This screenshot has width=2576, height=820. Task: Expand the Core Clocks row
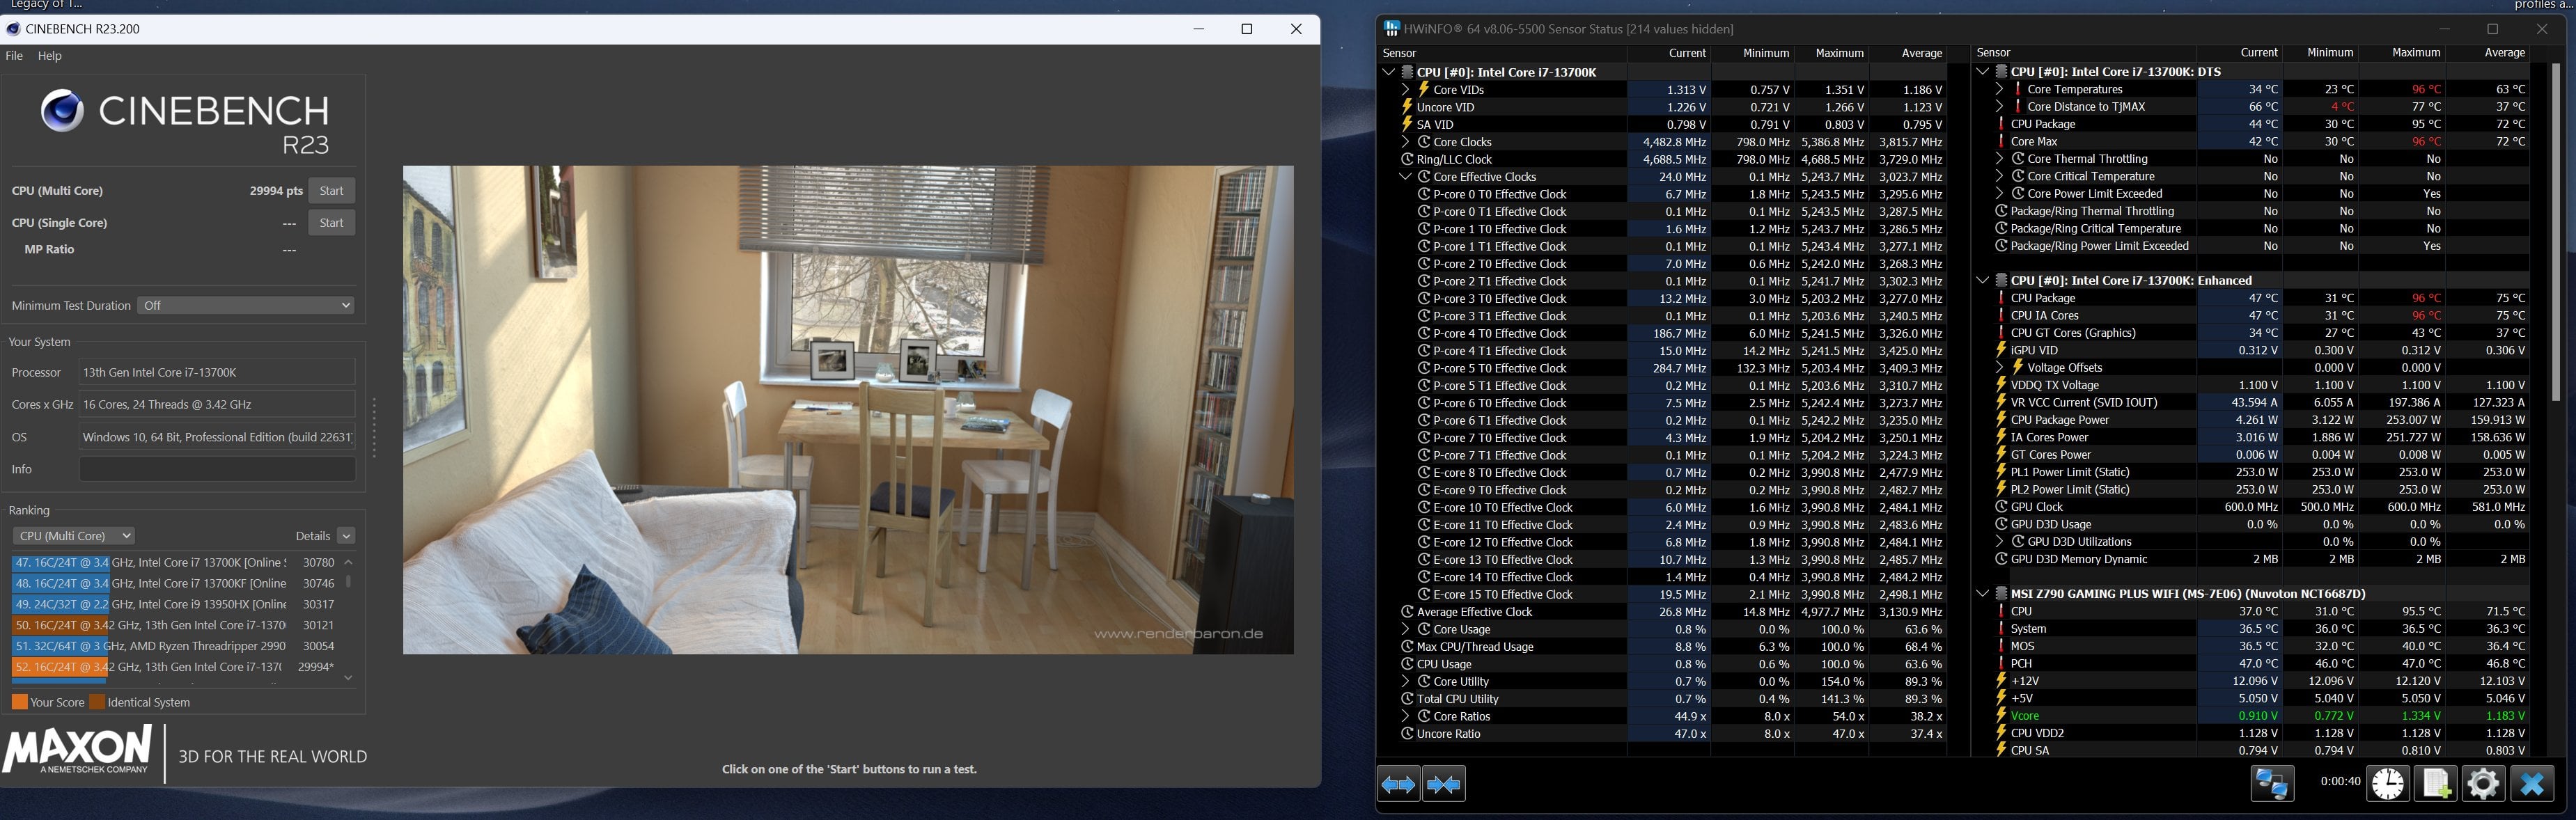[x=1405, y=142]
